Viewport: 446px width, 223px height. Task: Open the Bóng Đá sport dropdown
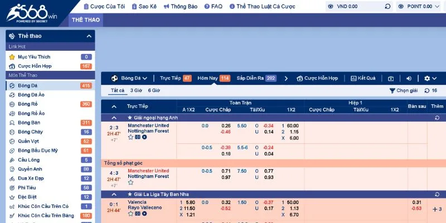tap(129, 78)
